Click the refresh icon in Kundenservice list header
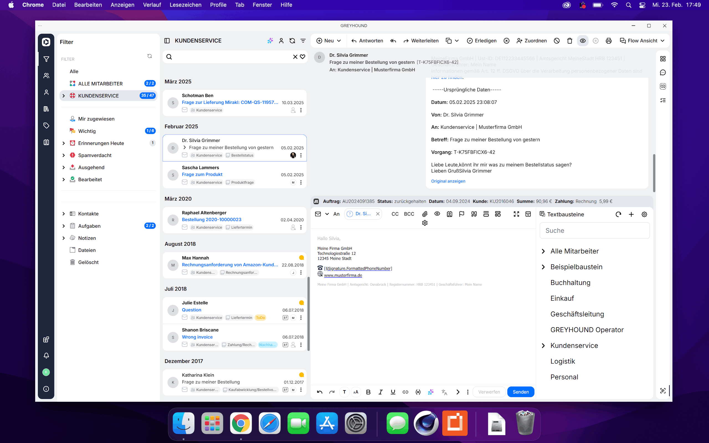Viewport: 709px width, 443px height. click(292, 41)
